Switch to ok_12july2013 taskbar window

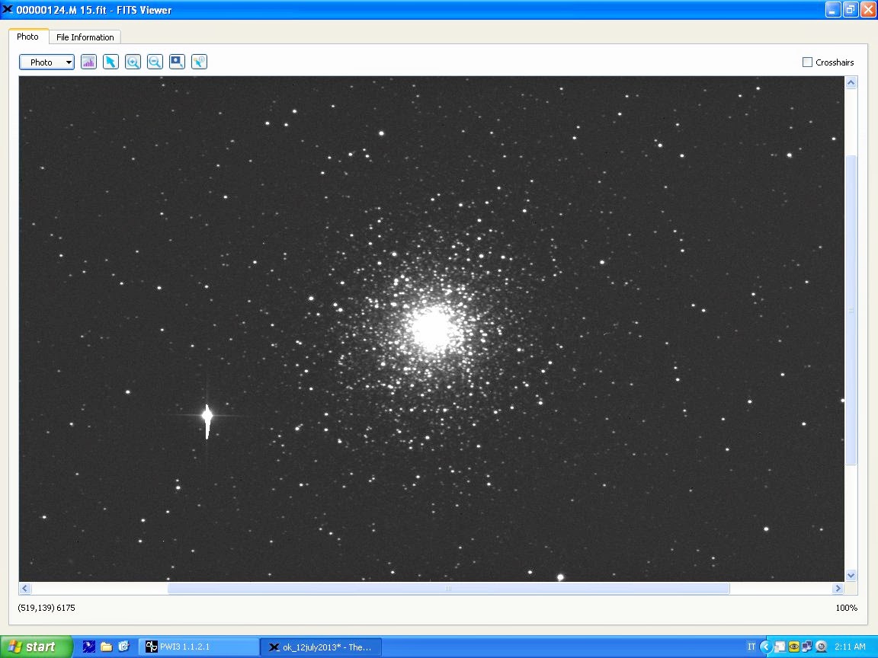pos(320,647)
